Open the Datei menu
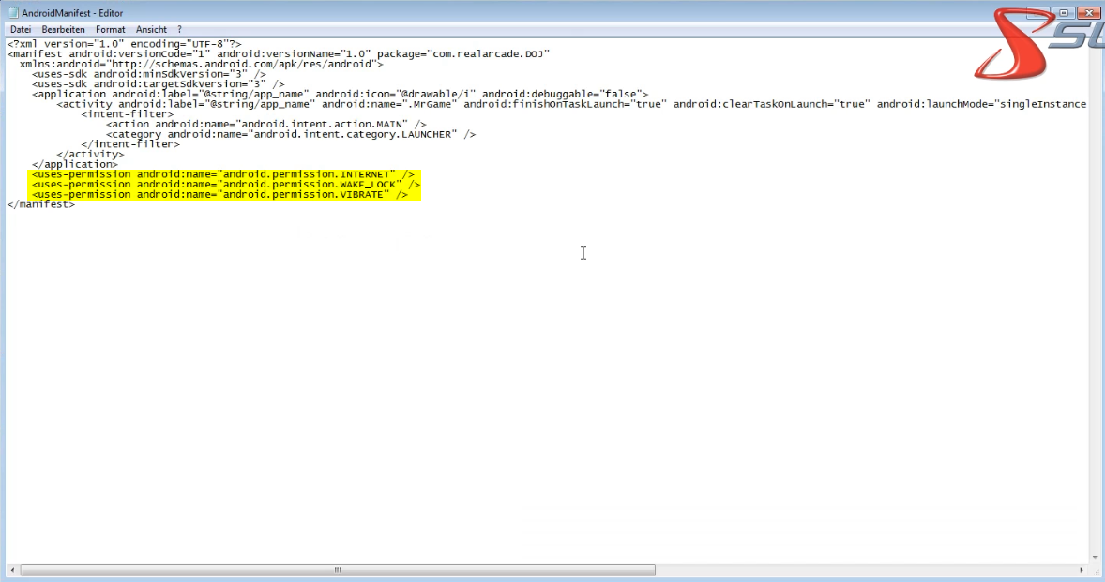The image size is (1105, 582). click(21, 30)
